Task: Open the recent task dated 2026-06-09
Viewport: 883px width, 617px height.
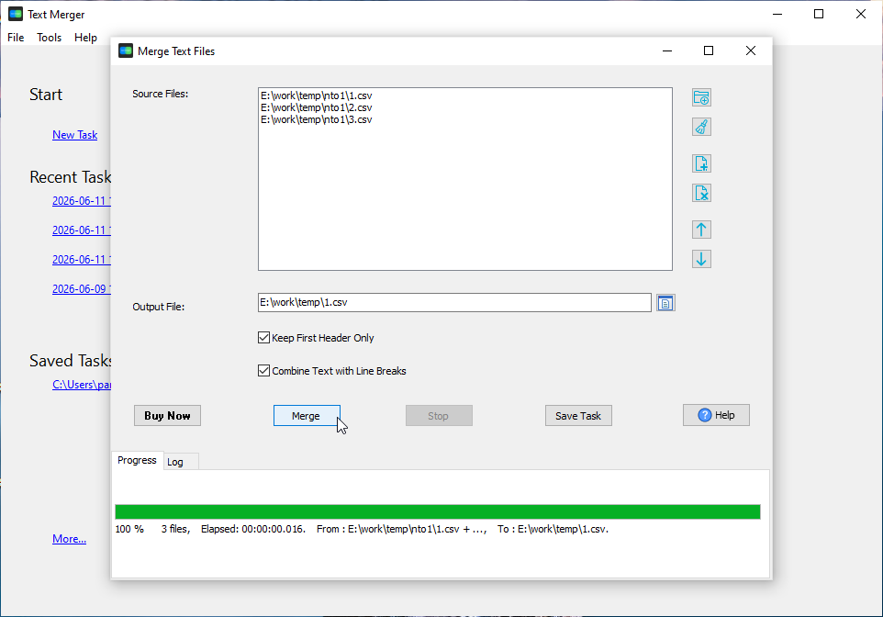Action: [82, 288]
